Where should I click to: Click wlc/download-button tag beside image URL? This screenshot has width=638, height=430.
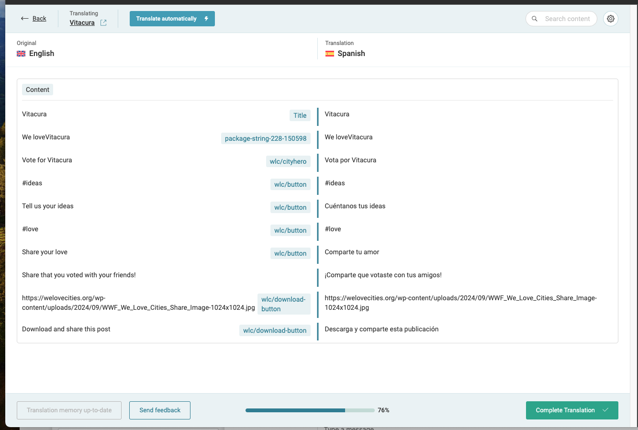(x=284, y=304)
